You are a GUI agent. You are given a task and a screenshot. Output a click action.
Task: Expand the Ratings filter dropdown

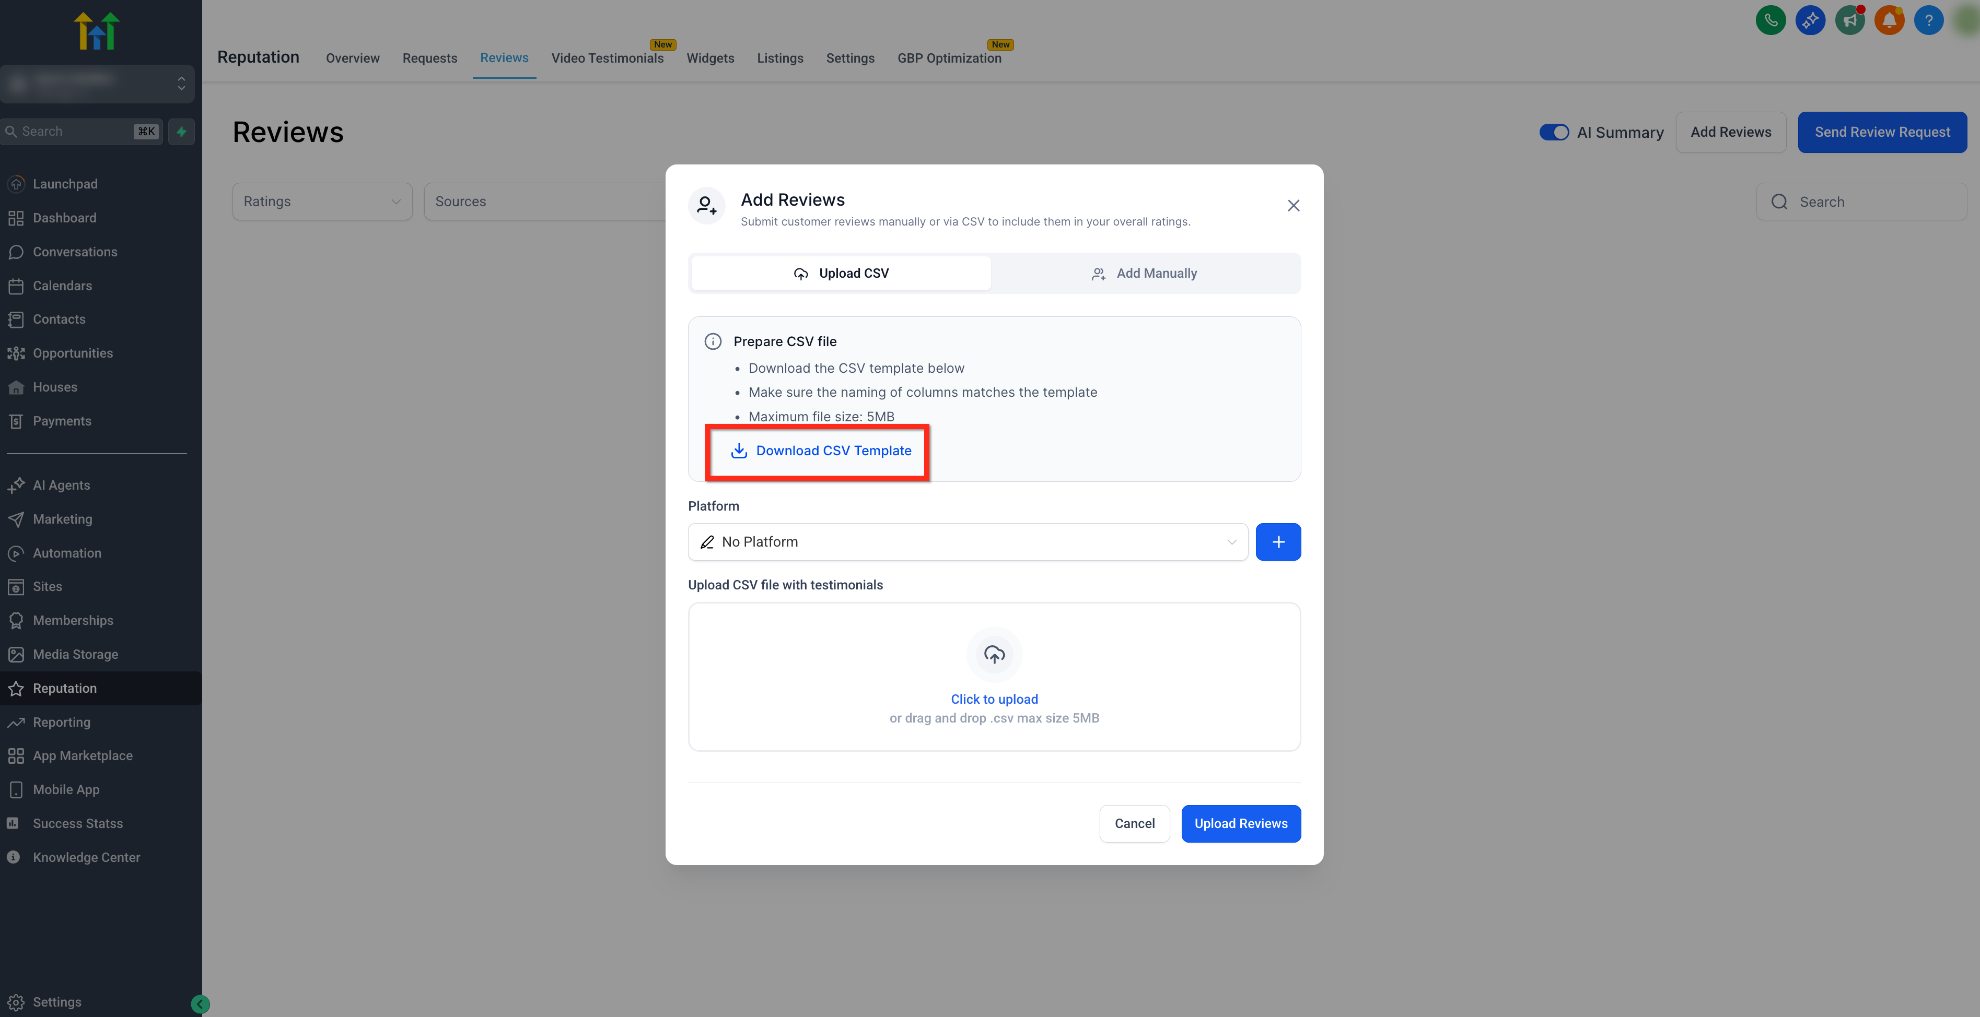pyautogui.click(x=322, y=201)
